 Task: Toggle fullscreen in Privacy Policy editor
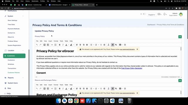[x=56, y=45]
